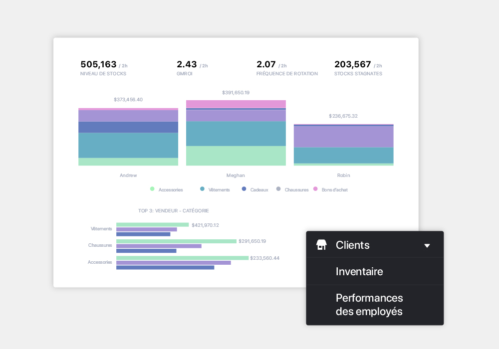Click Meghan's pink Bons d'achat segment
This screenshot has height=349, width=499.
[x=236, y=104]
